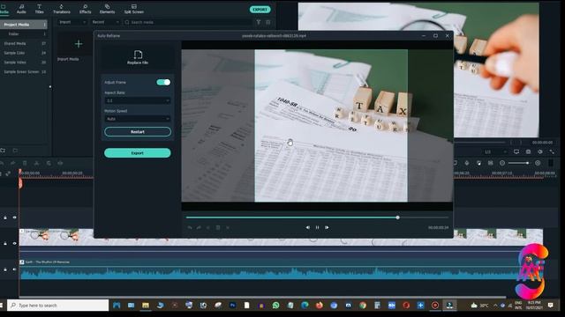Click the timeline crop icon

tap(49, 163)
